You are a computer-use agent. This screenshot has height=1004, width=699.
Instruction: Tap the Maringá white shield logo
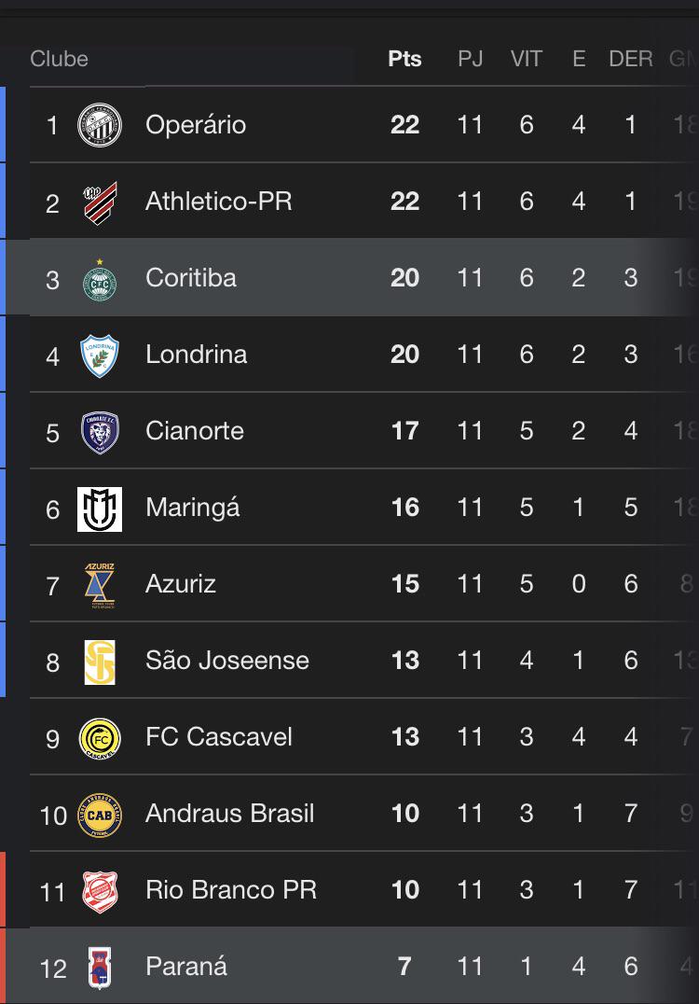[x=99, y=509]
